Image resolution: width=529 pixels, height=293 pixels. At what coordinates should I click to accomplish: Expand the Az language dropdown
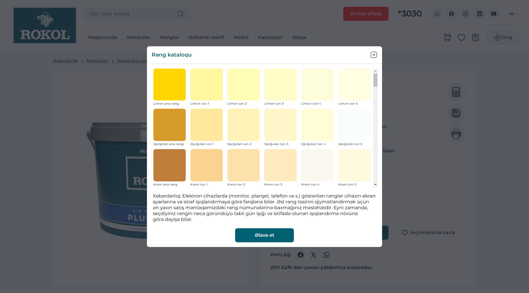pyautogui.click(x=513, y=14)
